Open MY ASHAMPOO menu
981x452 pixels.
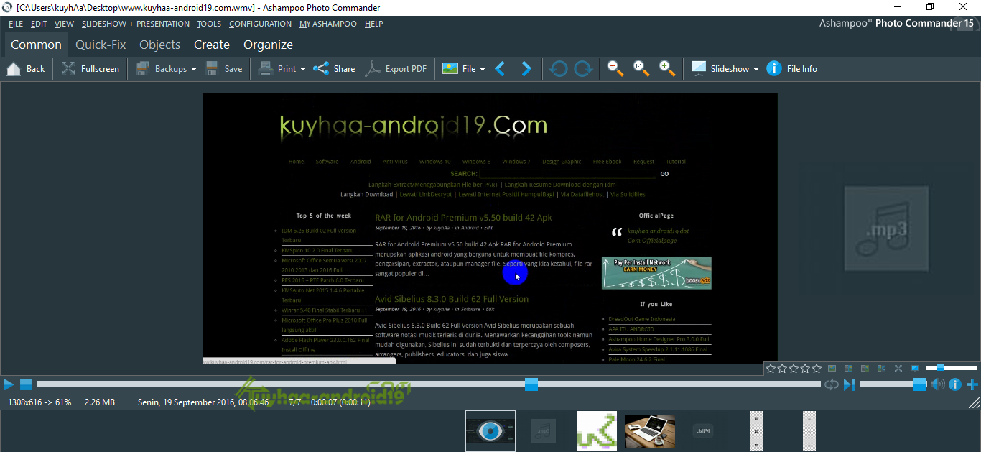pyautogui.click(x=328, y=24)
